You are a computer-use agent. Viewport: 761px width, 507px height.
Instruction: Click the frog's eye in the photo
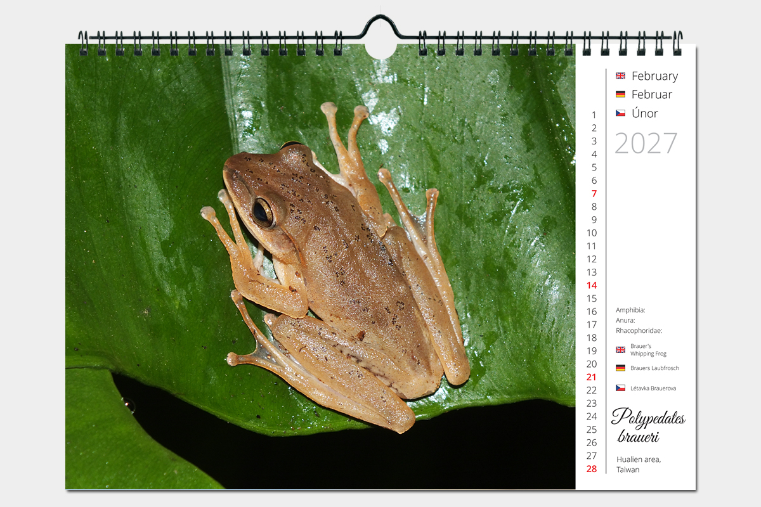[262, 211]
